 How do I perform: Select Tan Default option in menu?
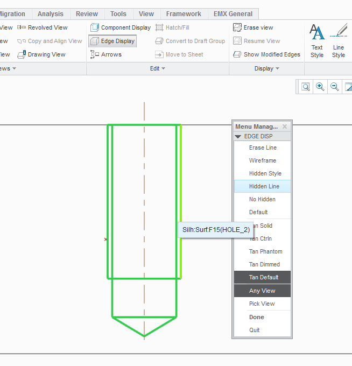click(263, 277)
